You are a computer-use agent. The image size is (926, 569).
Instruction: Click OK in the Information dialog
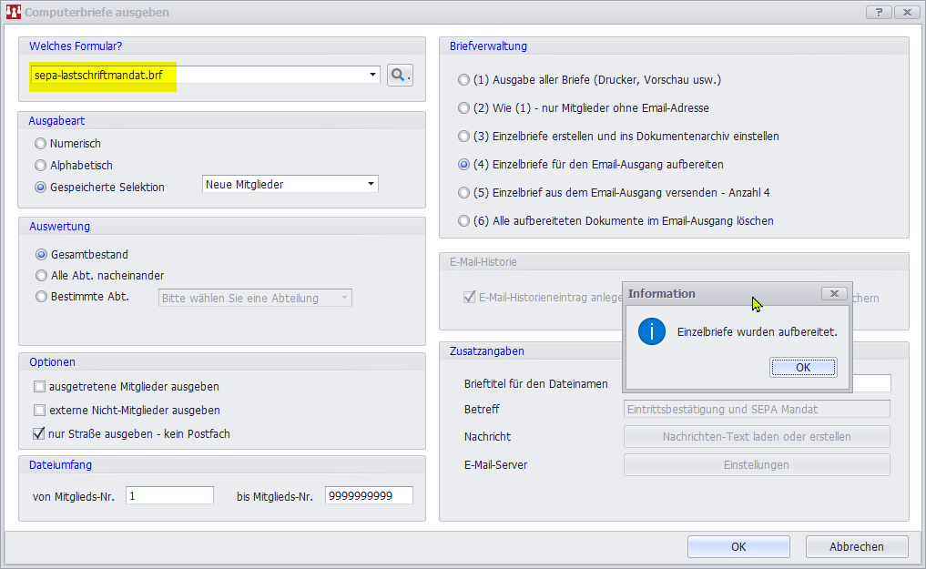802,367
